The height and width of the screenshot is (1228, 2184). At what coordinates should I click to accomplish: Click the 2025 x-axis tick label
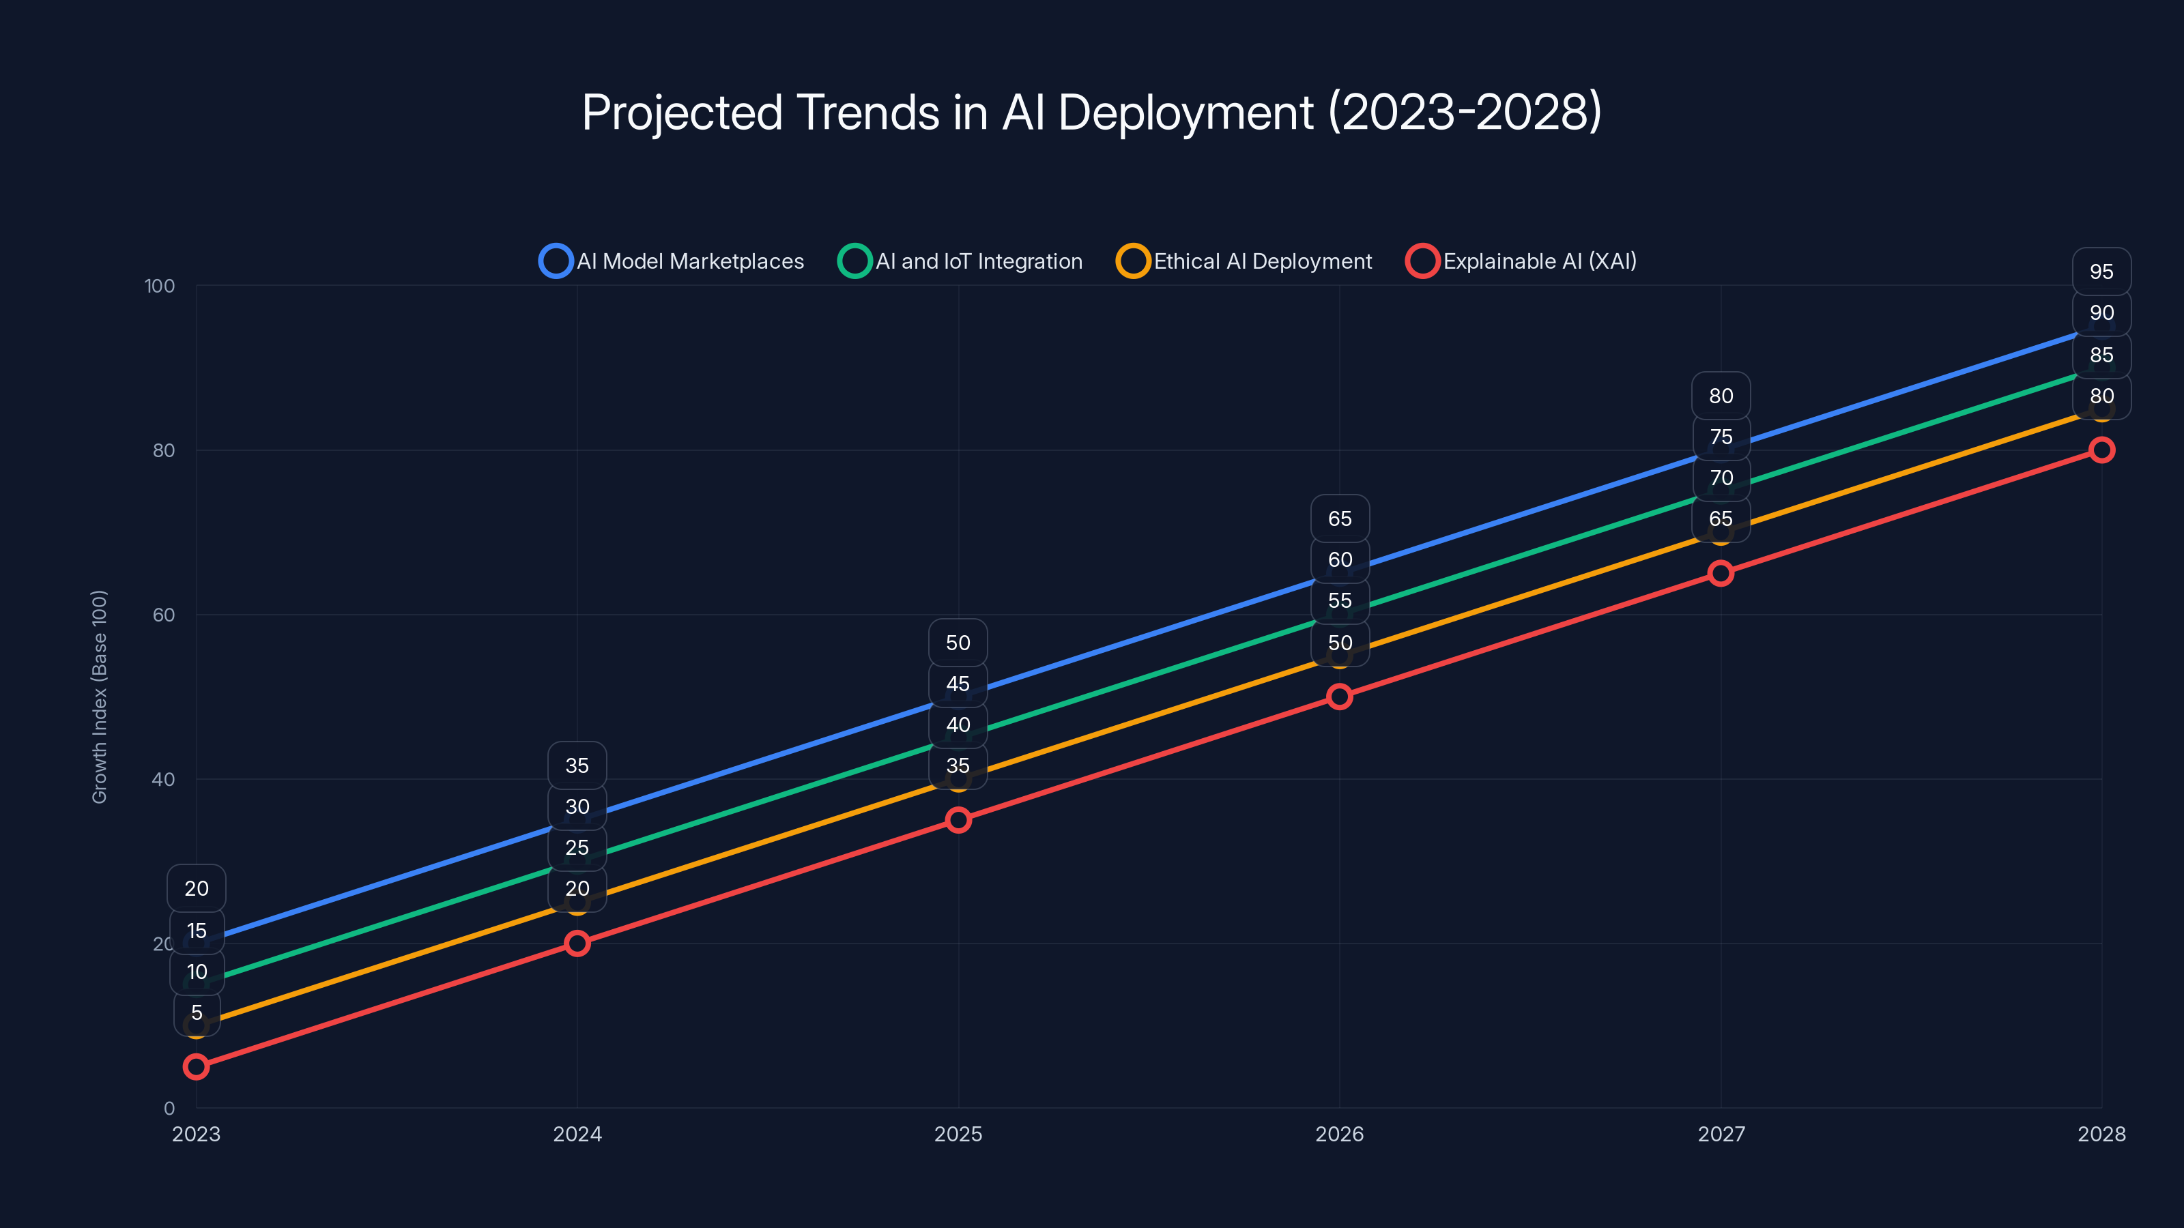pos(958,1134)
